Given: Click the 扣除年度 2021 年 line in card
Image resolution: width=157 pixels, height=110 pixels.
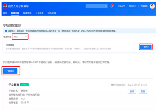Looking at the screenshot, I should 19,103.
